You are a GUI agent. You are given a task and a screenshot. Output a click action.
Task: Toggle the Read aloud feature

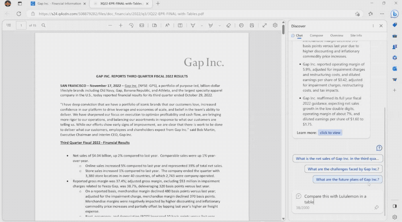[167, 25]
